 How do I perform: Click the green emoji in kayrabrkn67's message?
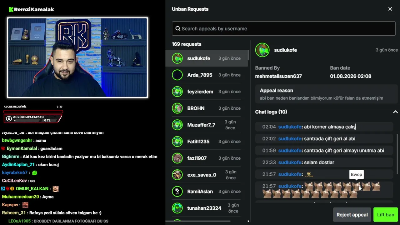click(34, 172)
